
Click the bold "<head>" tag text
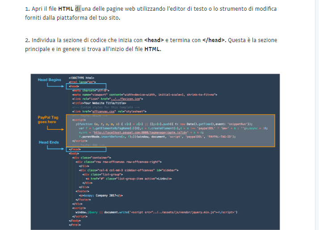[x=154, y=40]
